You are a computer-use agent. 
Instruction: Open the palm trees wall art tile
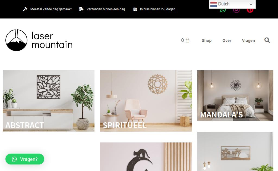235,151
